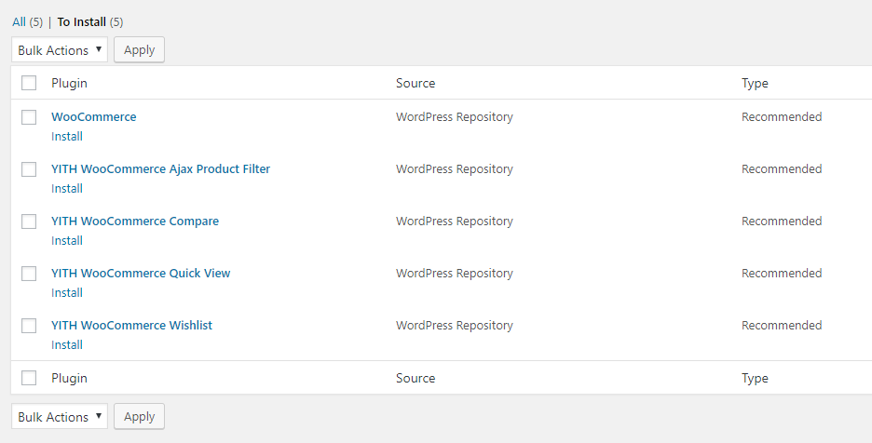Open the YITH WooCommerce Wishlist plugin link
The width and height of the screenshot is (872, 443).
coord(131,325)
